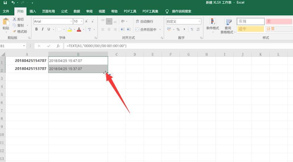Screen dimensions: 293x162
Task: Expand the 复制 dropdown arrow
Action: click(x=28, y=25)
